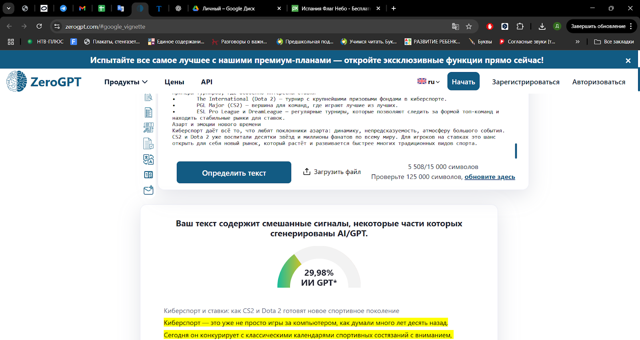The image size is (640, 340).
Task: Close the Личный – Google Диск tab
Action: tap(279, 8)
